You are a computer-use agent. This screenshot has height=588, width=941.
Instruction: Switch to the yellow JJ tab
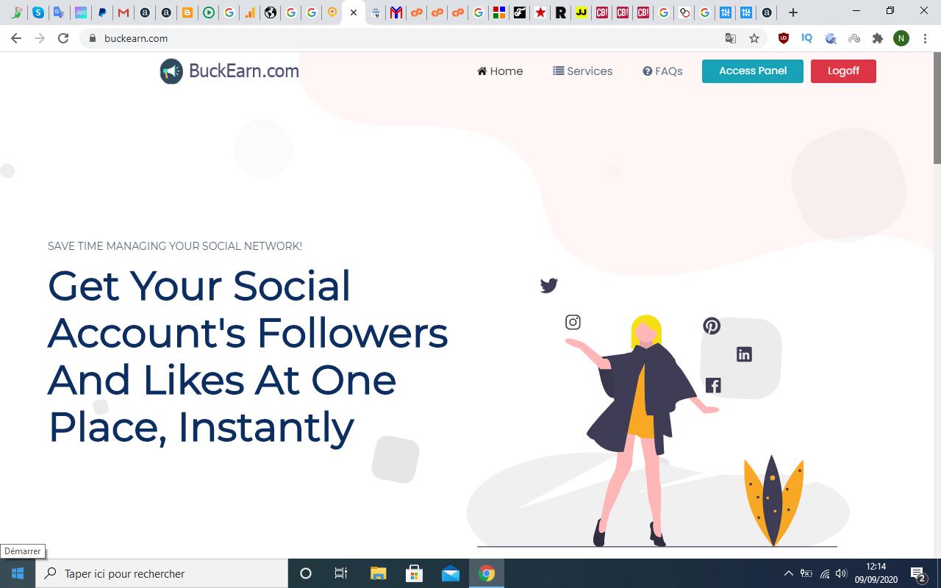pyautogui.click(x=582, y=12)
